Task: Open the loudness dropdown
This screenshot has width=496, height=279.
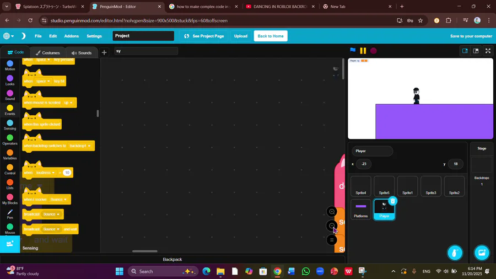Action: coord(45,173)
